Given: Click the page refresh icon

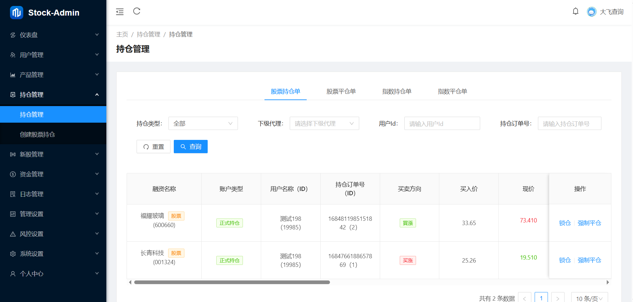Looking at the screenshot, I should (137, 11).
